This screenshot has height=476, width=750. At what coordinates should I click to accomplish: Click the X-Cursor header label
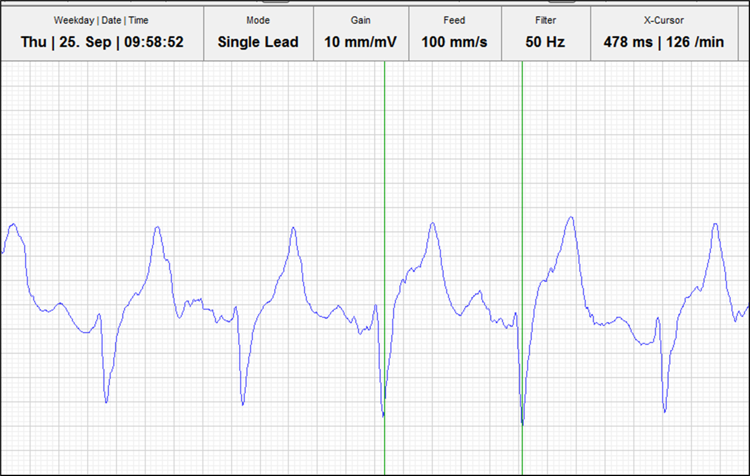664,20
